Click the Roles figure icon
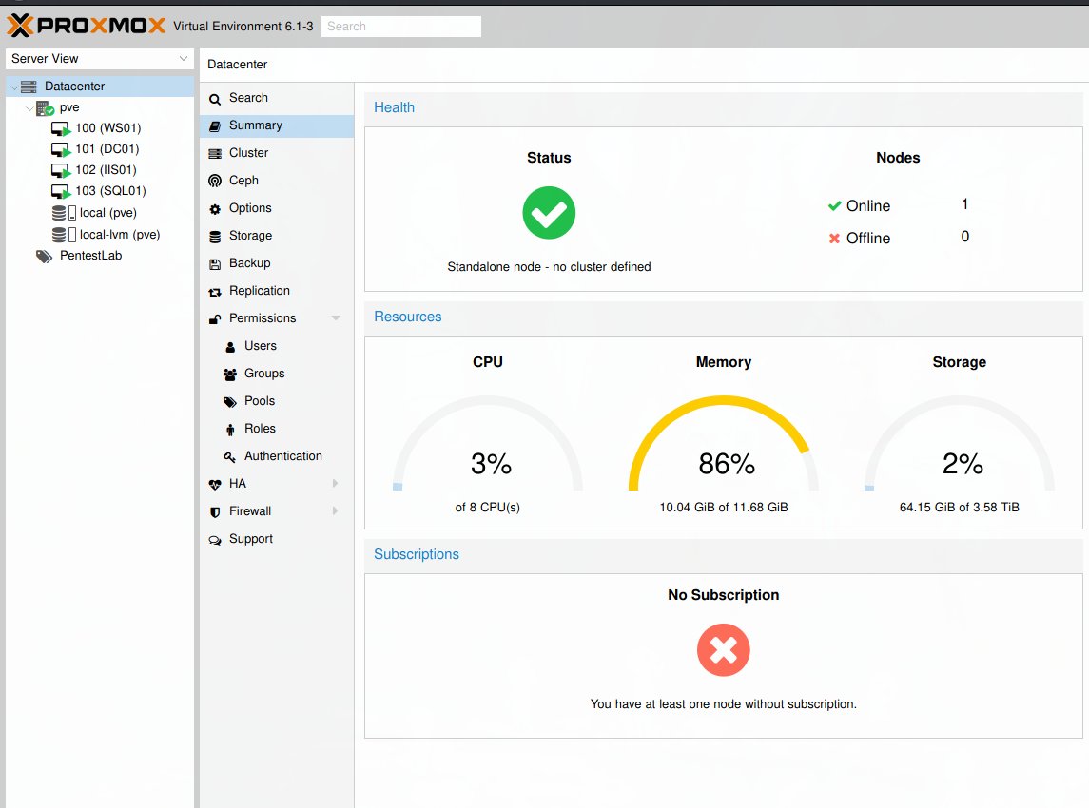Viewport: 1089px width, 808px height. tap(230, 430)
